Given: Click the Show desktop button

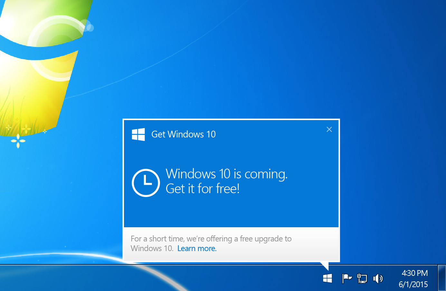Looking at the screenshot, I should 442,278.
